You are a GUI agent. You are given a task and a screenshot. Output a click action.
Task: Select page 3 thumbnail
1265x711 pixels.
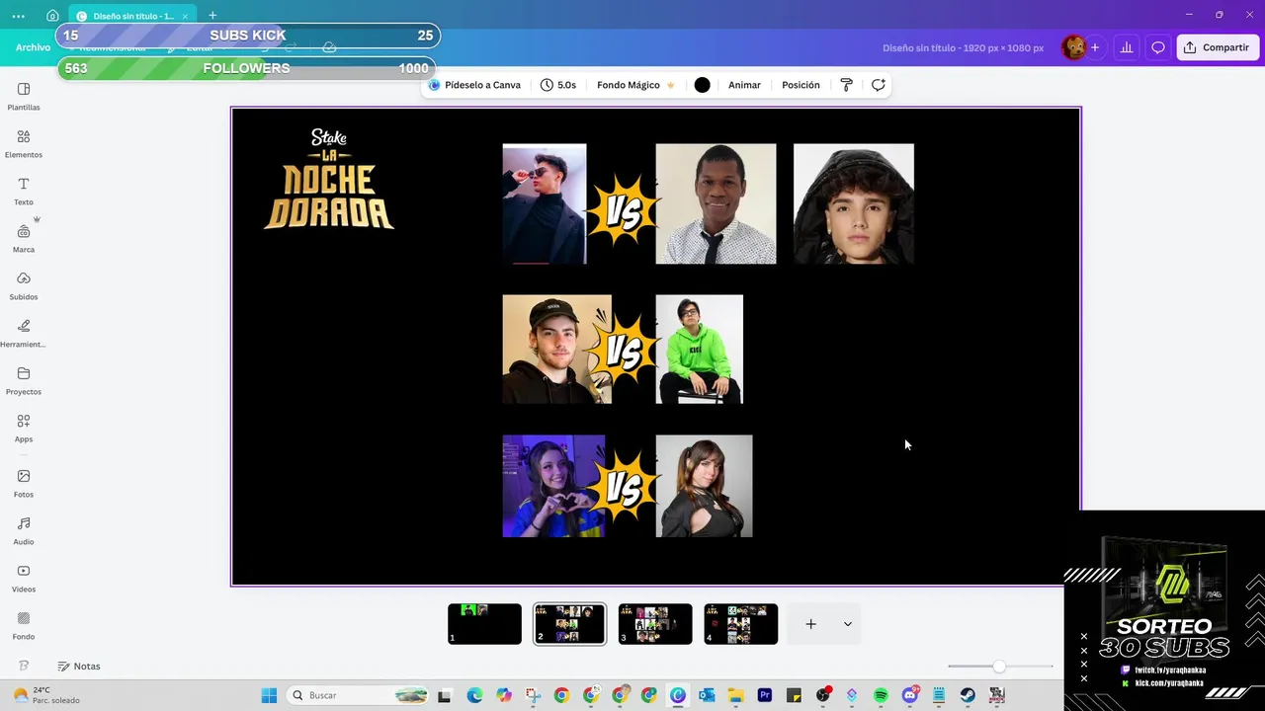(x=655, y=624)
